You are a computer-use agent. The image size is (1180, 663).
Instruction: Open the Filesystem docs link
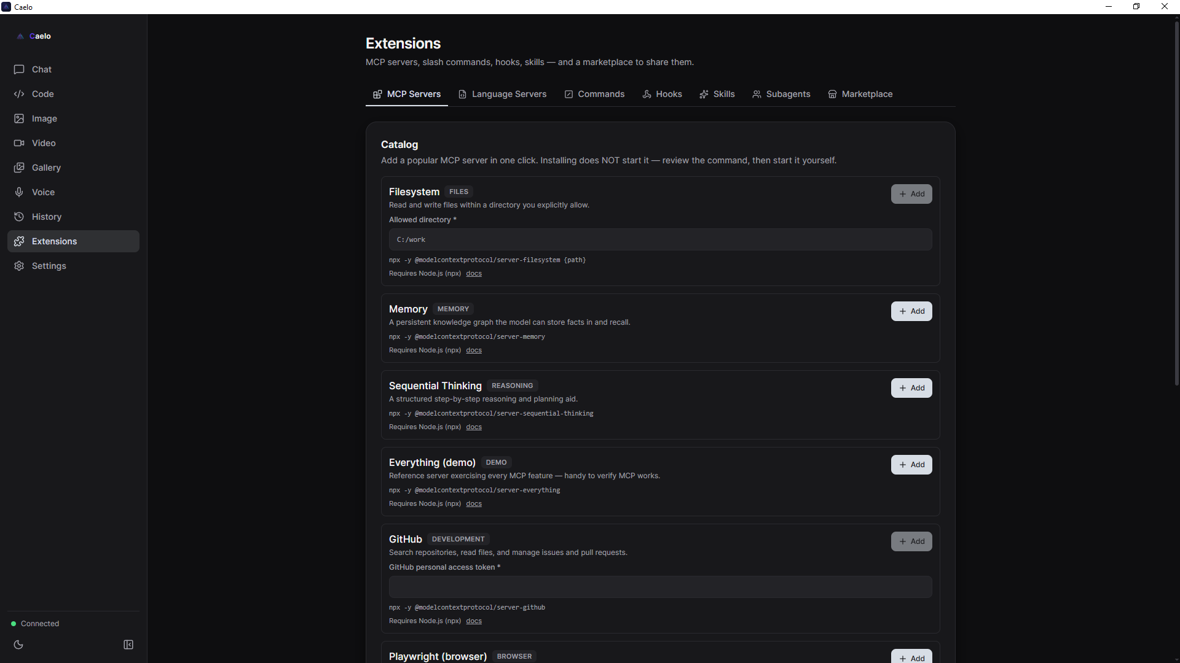(474, 274)
